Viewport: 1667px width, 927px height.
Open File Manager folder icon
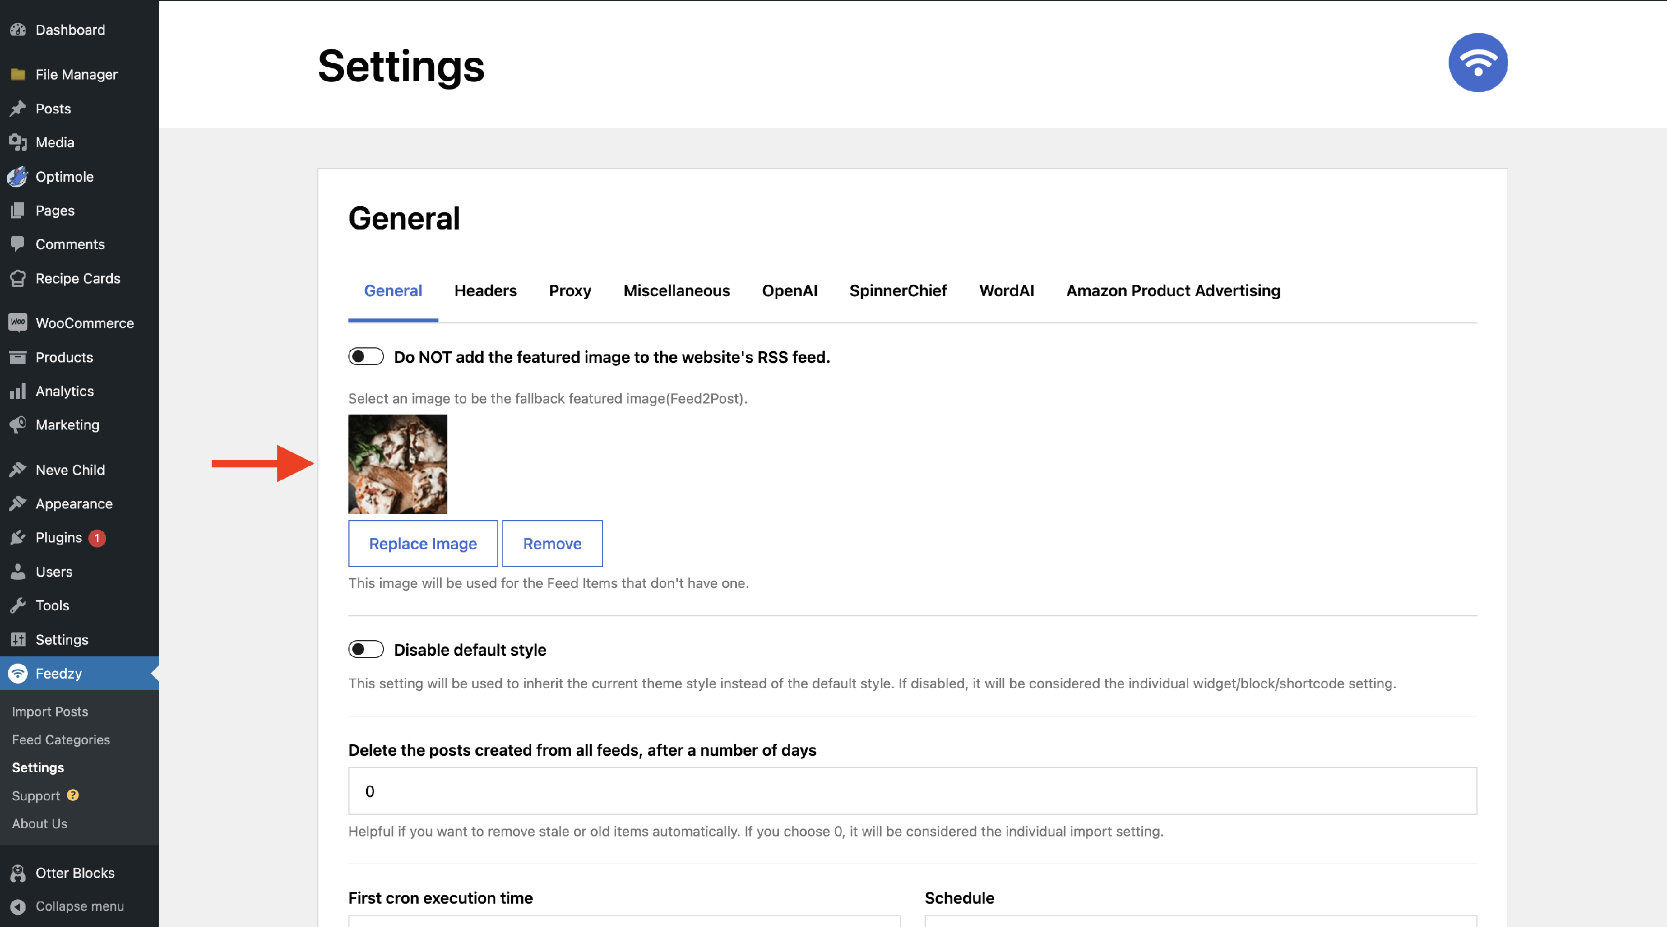coord(18,74)
